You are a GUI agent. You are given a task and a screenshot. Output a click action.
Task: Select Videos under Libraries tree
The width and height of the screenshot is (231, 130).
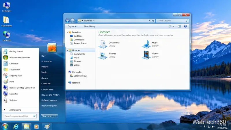tap(75, 65)
